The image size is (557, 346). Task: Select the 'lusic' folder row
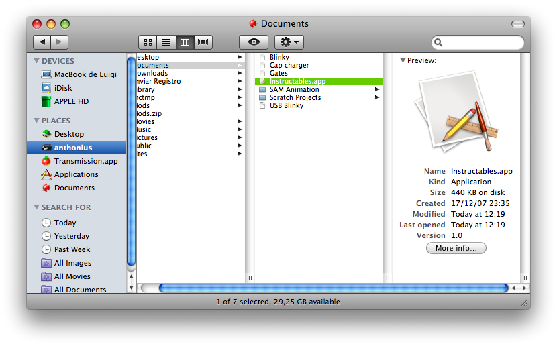click(x=191, y=129)
